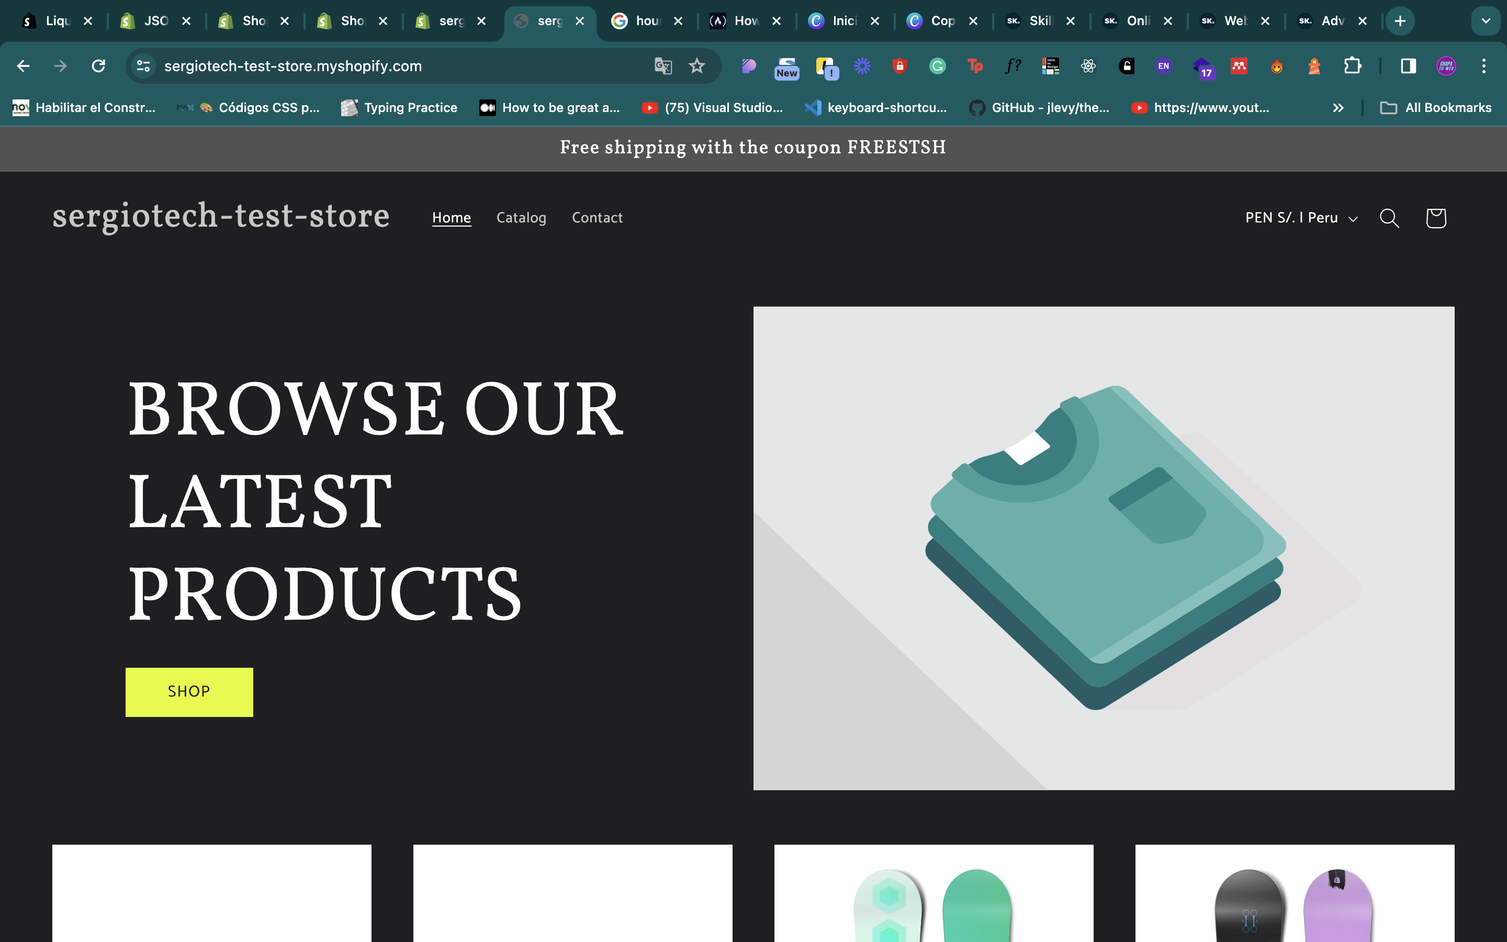Open the Contact nav link

tap(597, 218)
